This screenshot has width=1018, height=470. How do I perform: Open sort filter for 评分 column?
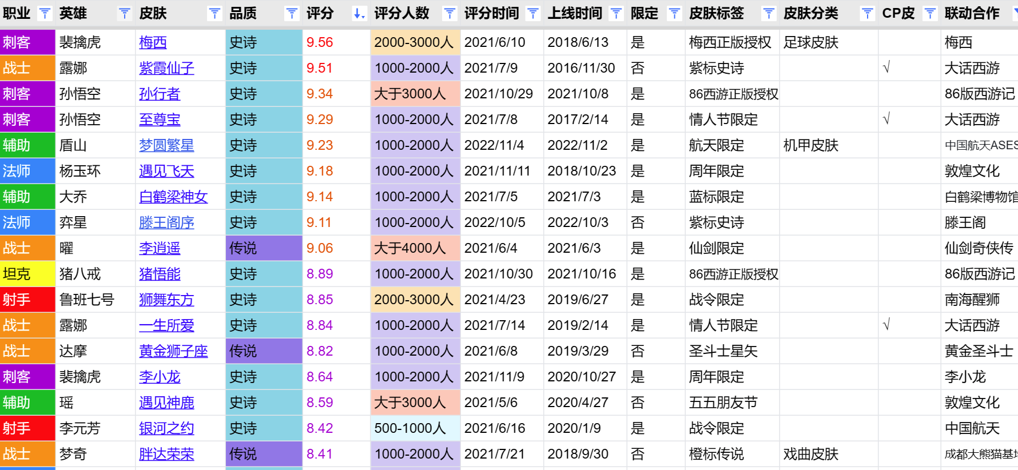[x=359, y=13]
